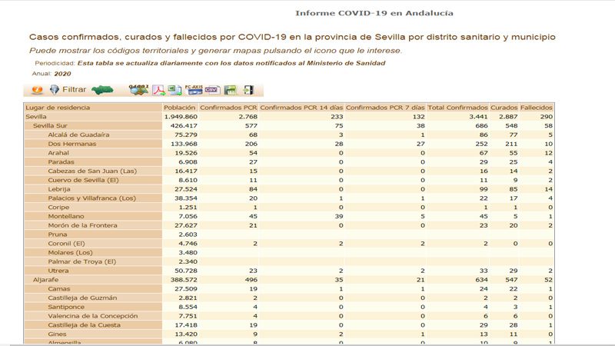615x346 pixels.
Task: Select the Lebrija row label
Action: [59, 189]
